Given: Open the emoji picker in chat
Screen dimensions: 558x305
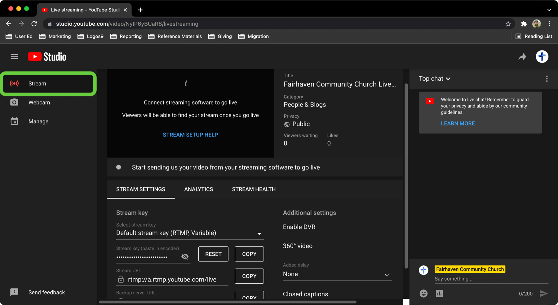Looking at the screenshot, I should click(423, 294).
